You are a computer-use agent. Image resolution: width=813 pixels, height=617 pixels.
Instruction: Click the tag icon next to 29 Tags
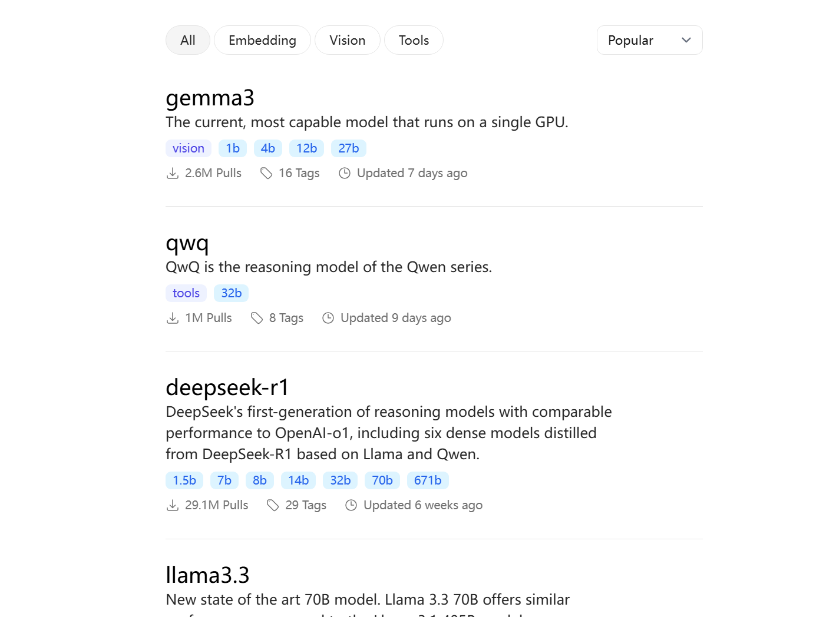coord(273,505)
